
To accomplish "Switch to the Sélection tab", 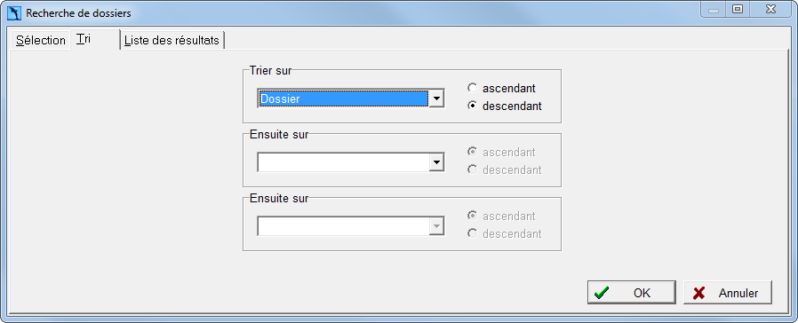I will point(41,40).
